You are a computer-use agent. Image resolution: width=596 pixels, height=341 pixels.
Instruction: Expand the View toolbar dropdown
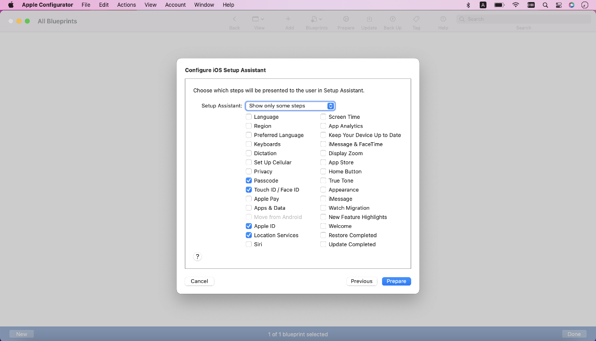259,19
